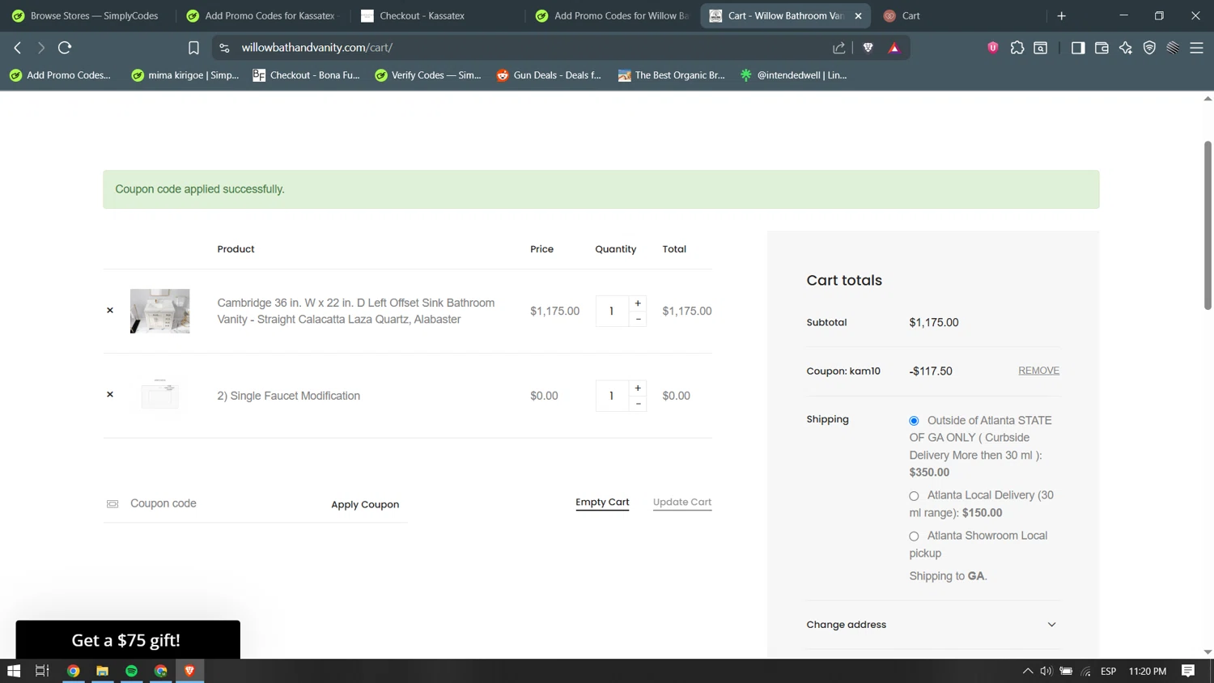The image size is (1214, 683).
Task: Open the volume control in system tray
Action: 1046,671
